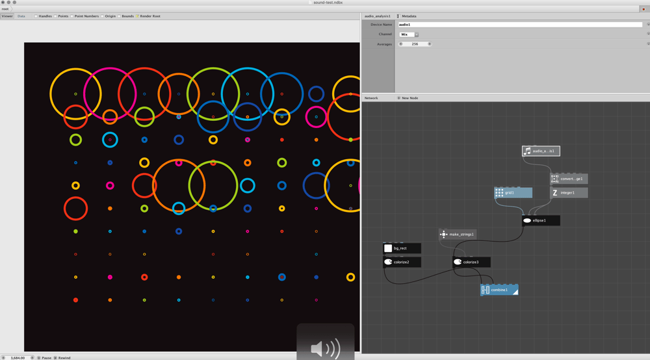Click the Network pane label
The height and width of the screenshot is (360, 650).
pos(371,98)
